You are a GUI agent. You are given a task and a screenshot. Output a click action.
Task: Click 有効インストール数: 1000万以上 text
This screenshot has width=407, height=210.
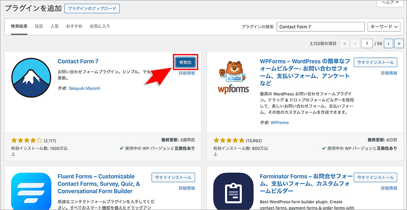pos(39,151)
